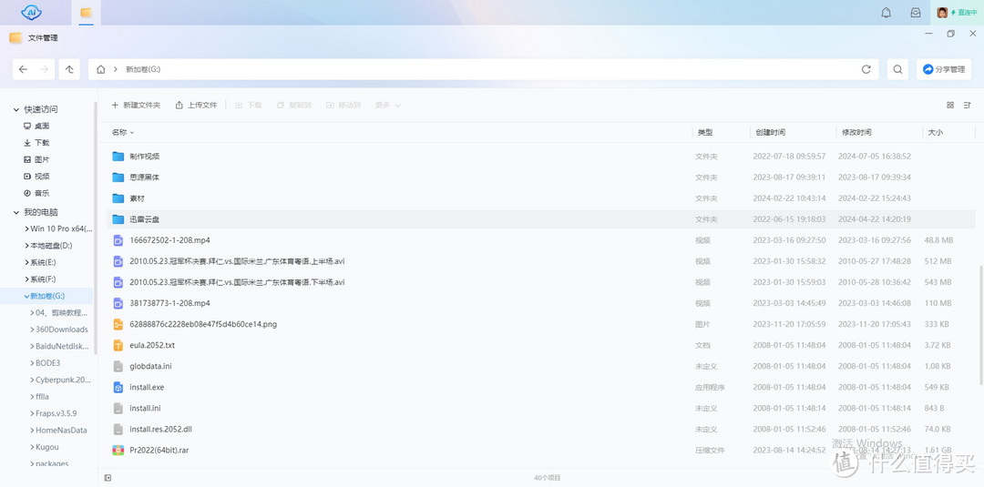Select 图片 in quick access
The width and height of the screenshot is (984, 487).
click(x=42, y=159)
